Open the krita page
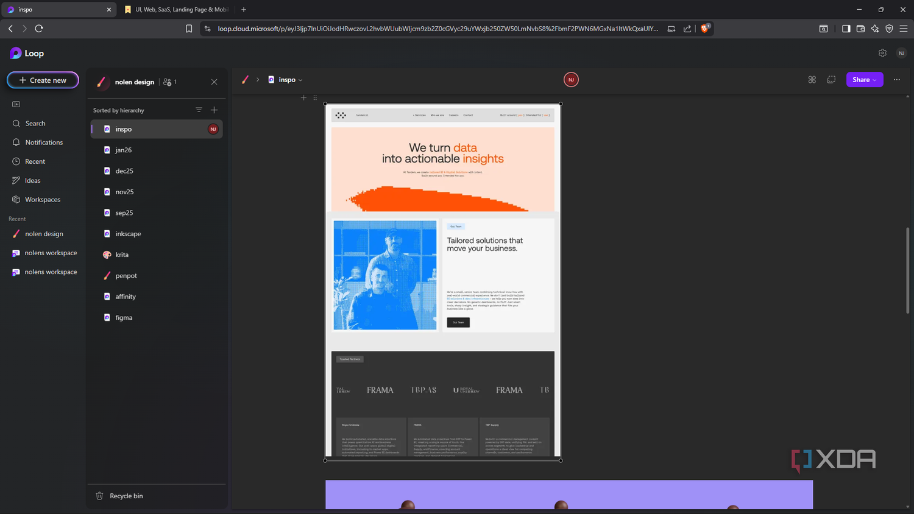This screenshot has height=514, width=914. coord(157,255)
